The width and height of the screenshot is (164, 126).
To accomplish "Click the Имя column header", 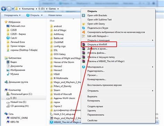I will 52,21.
